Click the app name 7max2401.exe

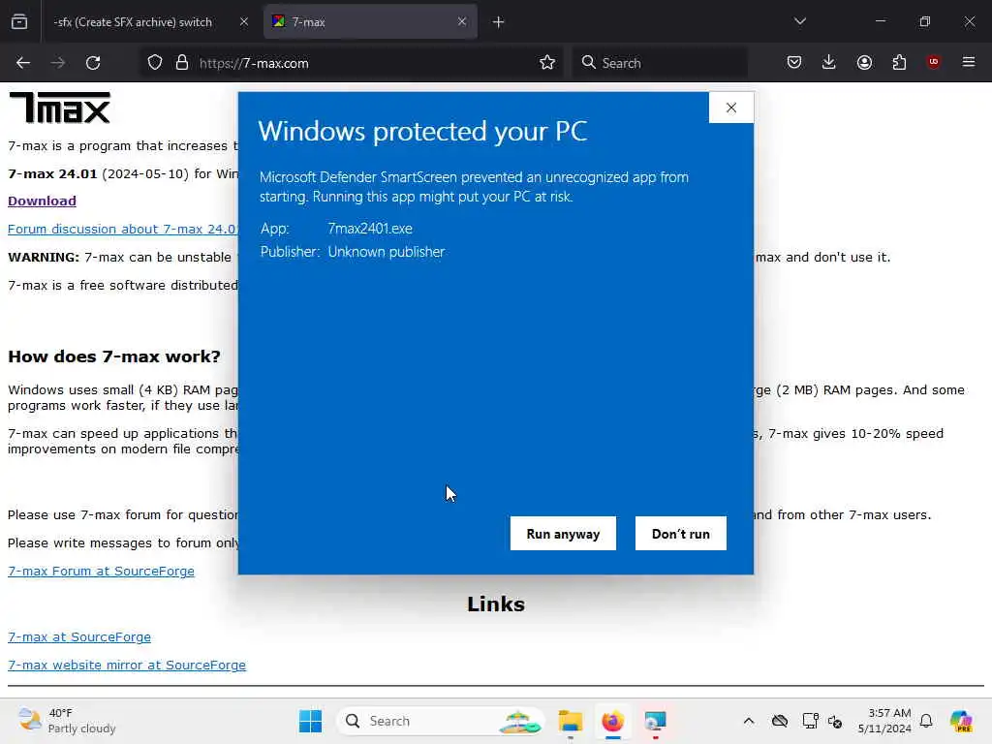[x=370, y=229]
